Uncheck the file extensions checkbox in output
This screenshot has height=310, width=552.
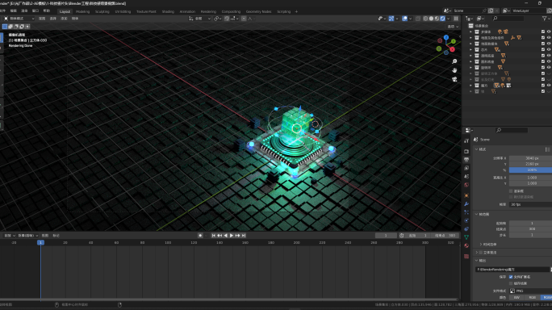(x=511, y=277)
